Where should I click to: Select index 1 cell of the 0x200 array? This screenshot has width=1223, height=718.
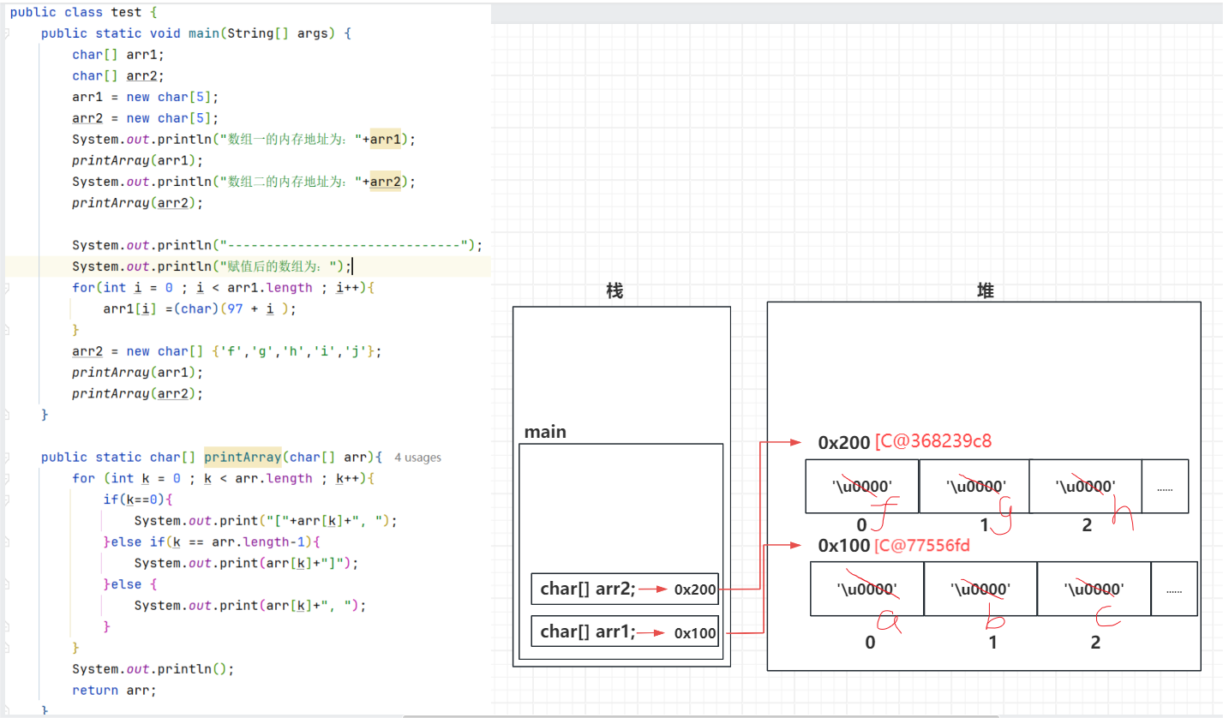(x=974, y=486)
